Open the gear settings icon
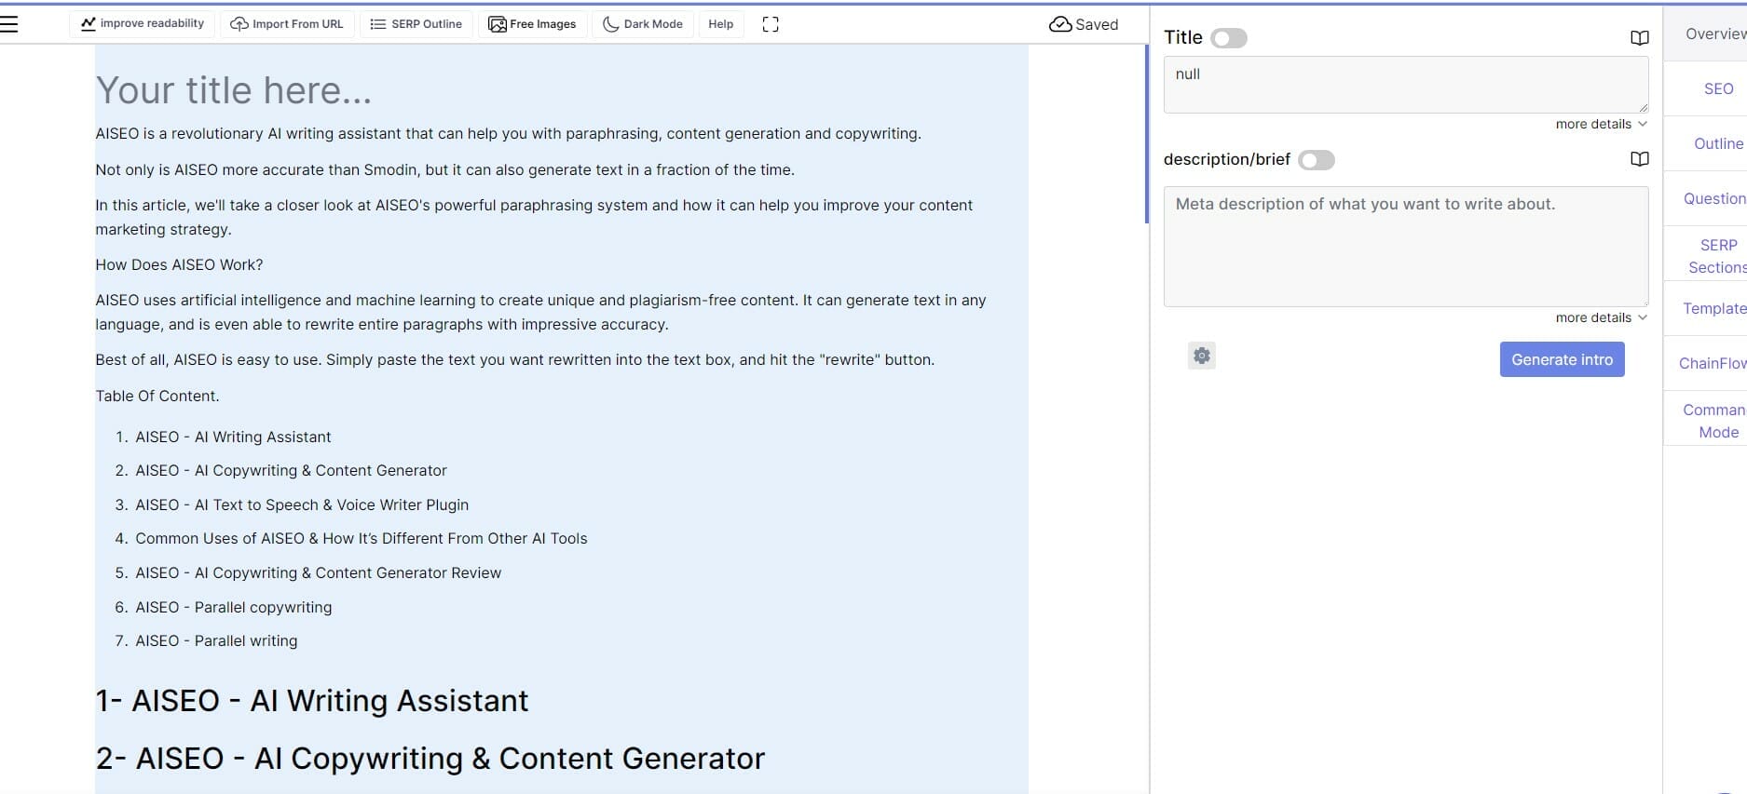1747x794 pixels. tap(1201, 356)
